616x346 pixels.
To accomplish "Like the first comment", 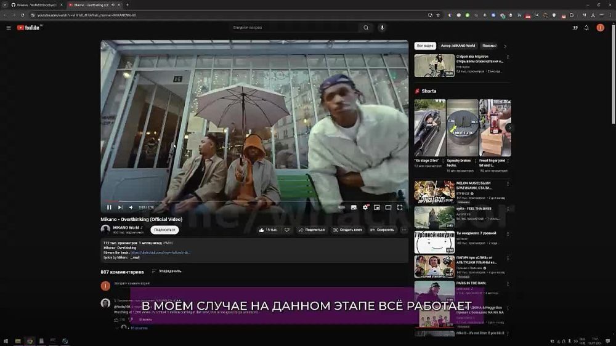I will point(116,320).
